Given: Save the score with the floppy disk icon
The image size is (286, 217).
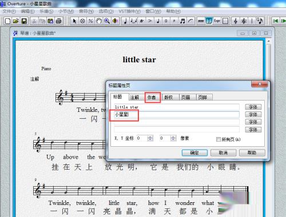Looking at the screenshot, I should click(24, 21).
